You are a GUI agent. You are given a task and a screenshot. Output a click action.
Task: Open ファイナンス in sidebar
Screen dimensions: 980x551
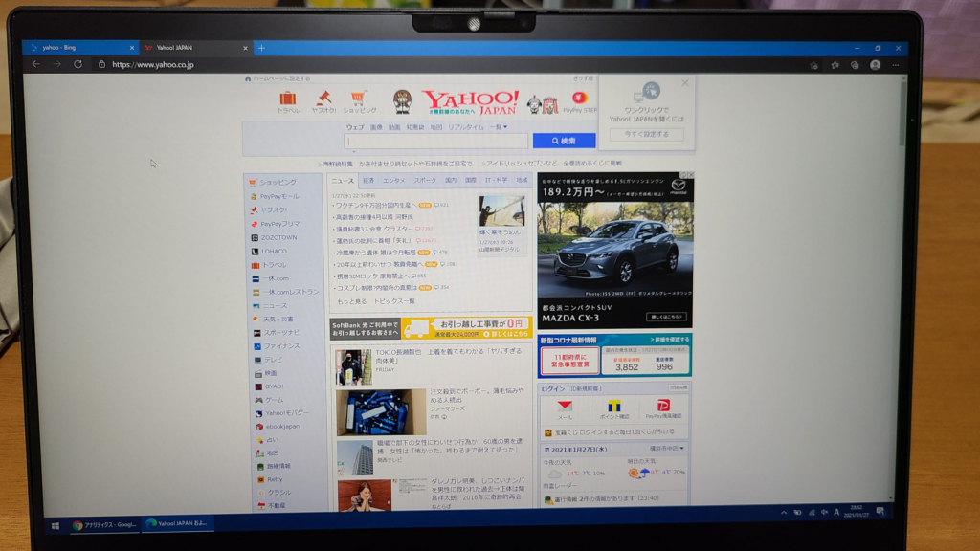coord(281,346)
